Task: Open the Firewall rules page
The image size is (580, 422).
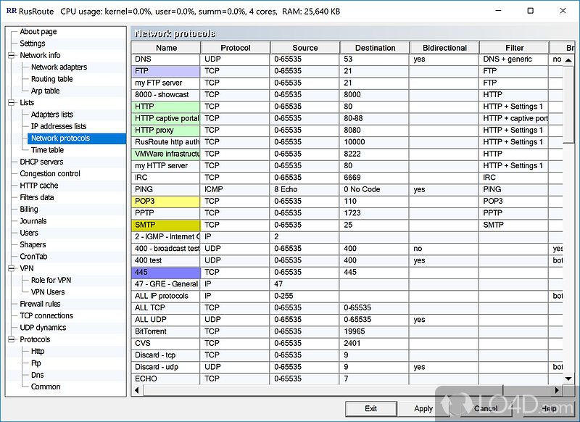Action: coord(40,304)
